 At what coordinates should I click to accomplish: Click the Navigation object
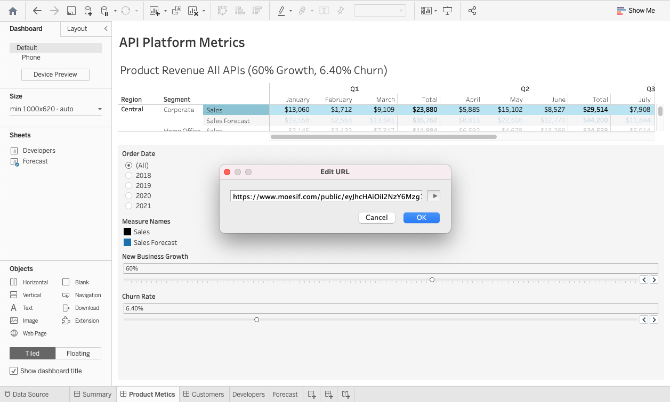coord(81,295)
